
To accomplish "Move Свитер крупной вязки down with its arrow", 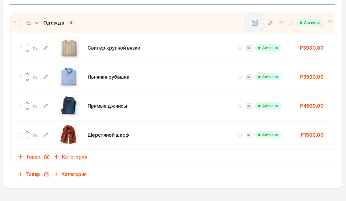I will pyautogui.click(x=27, y=51).
